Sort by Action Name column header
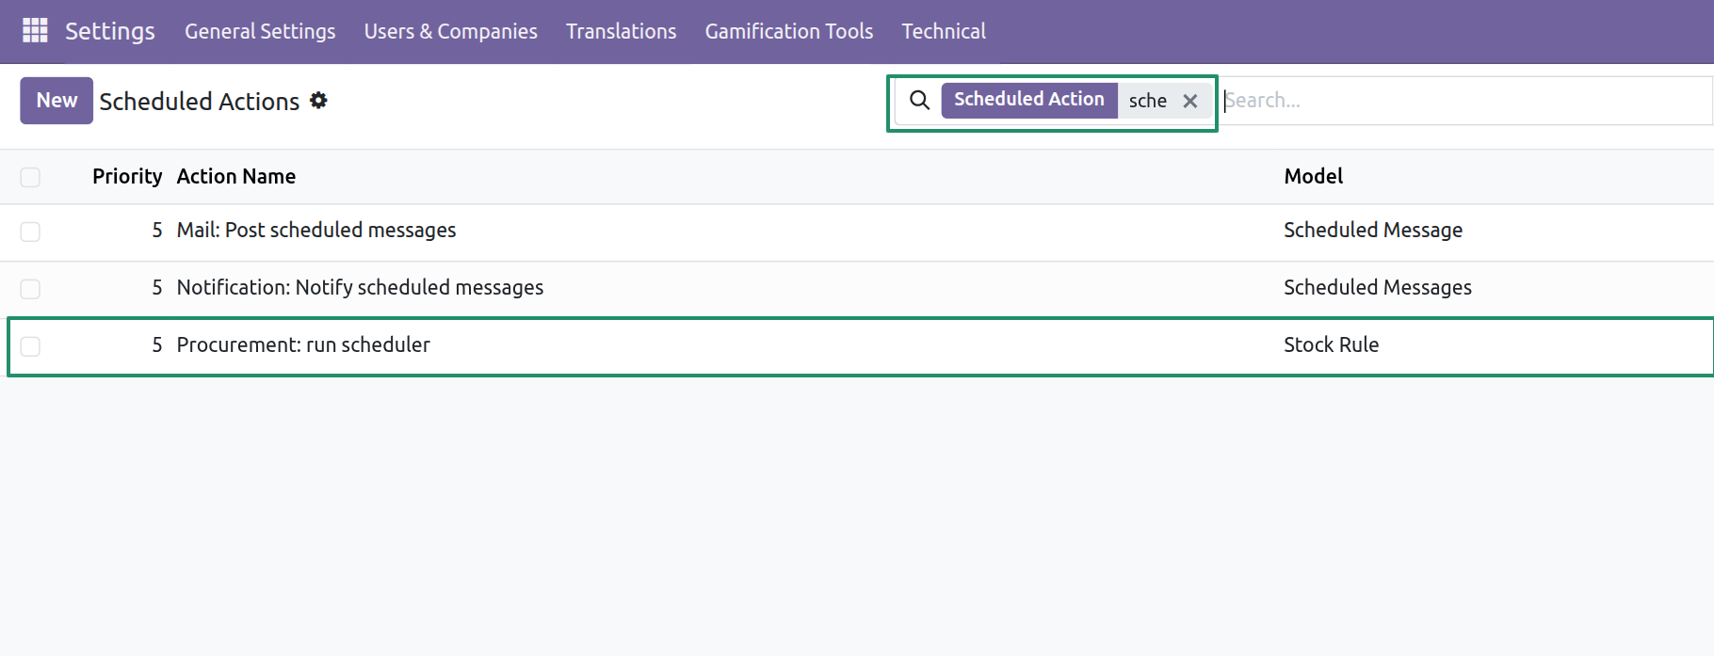This screenshot has width=1714, height=656. 236,176
